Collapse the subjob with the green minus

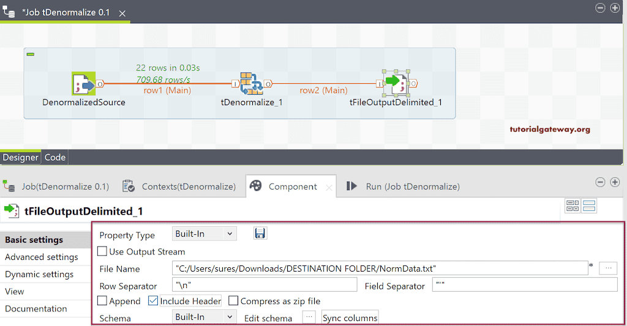point(31,54)
